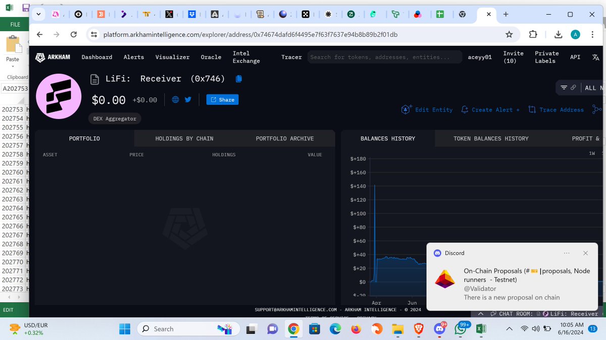This screenshot has height=340, width=606.
Task: Open WhatsApp from the taskbar
Action: [x=460, y=329]
